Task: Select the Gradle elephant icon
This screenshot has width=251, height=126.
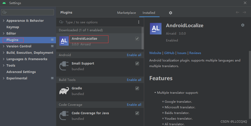Action: (64, 91)
